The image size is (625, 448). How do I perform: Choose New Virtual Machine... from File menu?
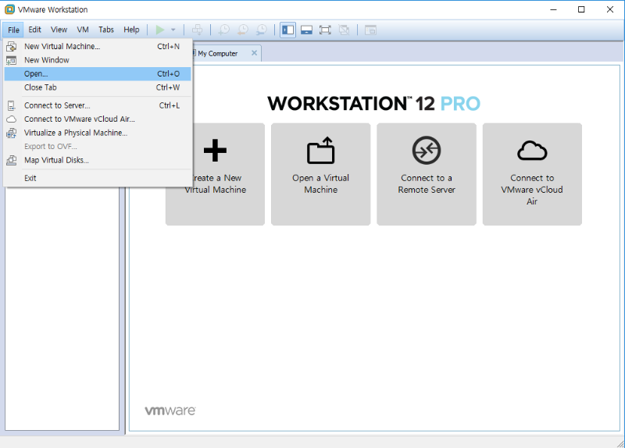click(x=62, y=46)
